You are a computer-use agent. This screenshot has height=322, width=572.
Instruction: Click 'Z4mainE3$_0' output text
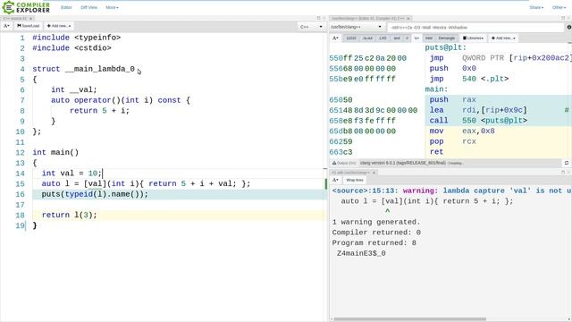coord(361,253)
